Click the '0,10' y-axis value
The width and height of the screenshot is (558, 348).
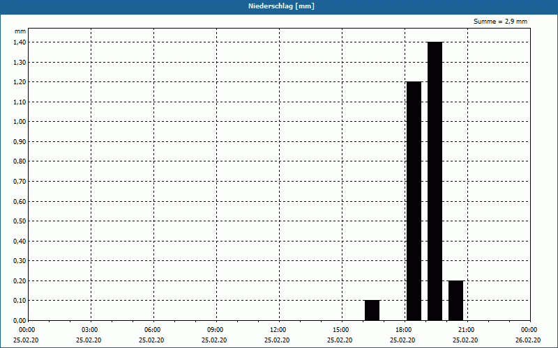[20, 301]
